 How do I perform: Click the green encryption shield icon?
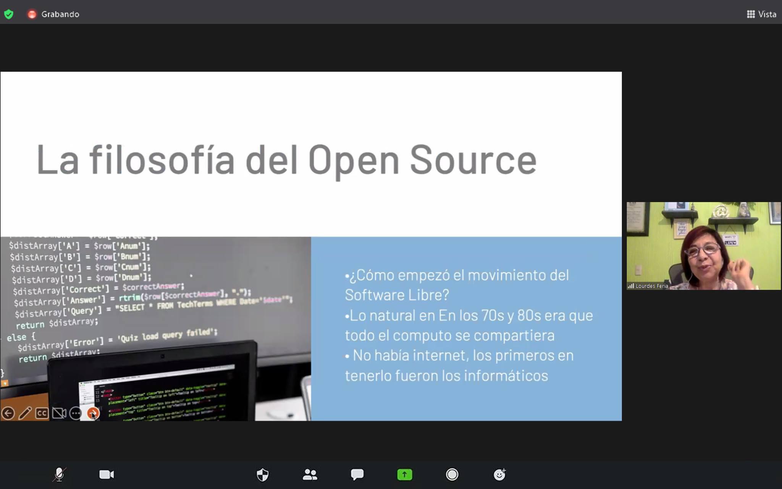[9, 14]
